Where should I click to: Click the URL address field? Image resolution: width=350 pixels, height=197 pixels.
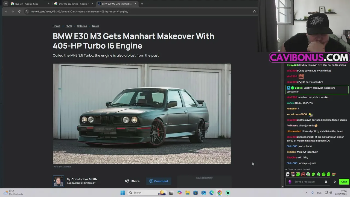[x=139, y=11]
